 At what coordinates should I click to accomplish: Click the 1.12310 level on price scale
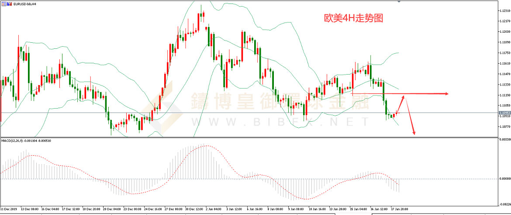point(504,11)
